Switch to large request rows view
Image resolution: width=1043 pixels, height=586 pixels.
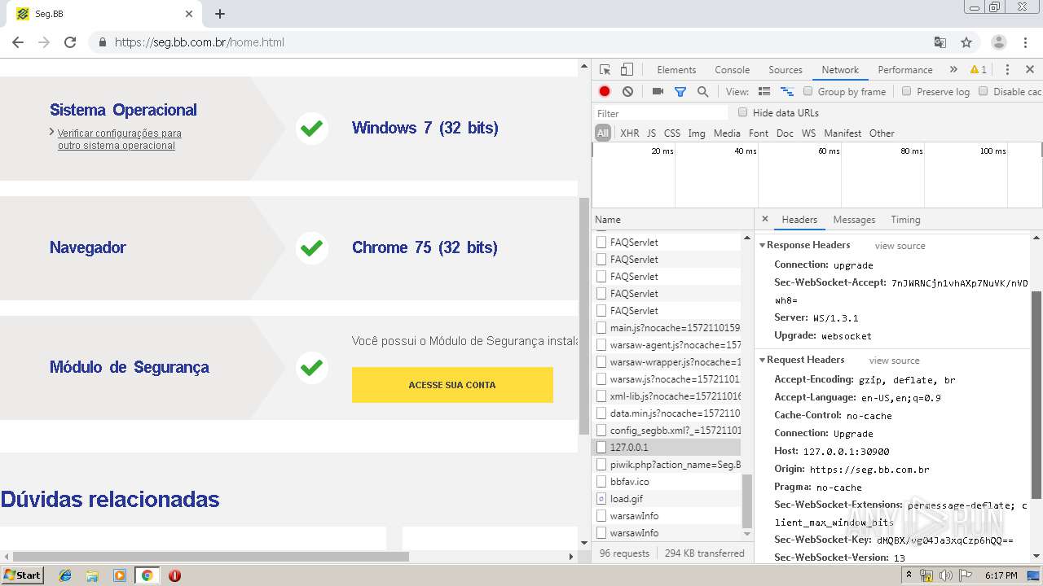pyautogui.click(x=764, y=92)
